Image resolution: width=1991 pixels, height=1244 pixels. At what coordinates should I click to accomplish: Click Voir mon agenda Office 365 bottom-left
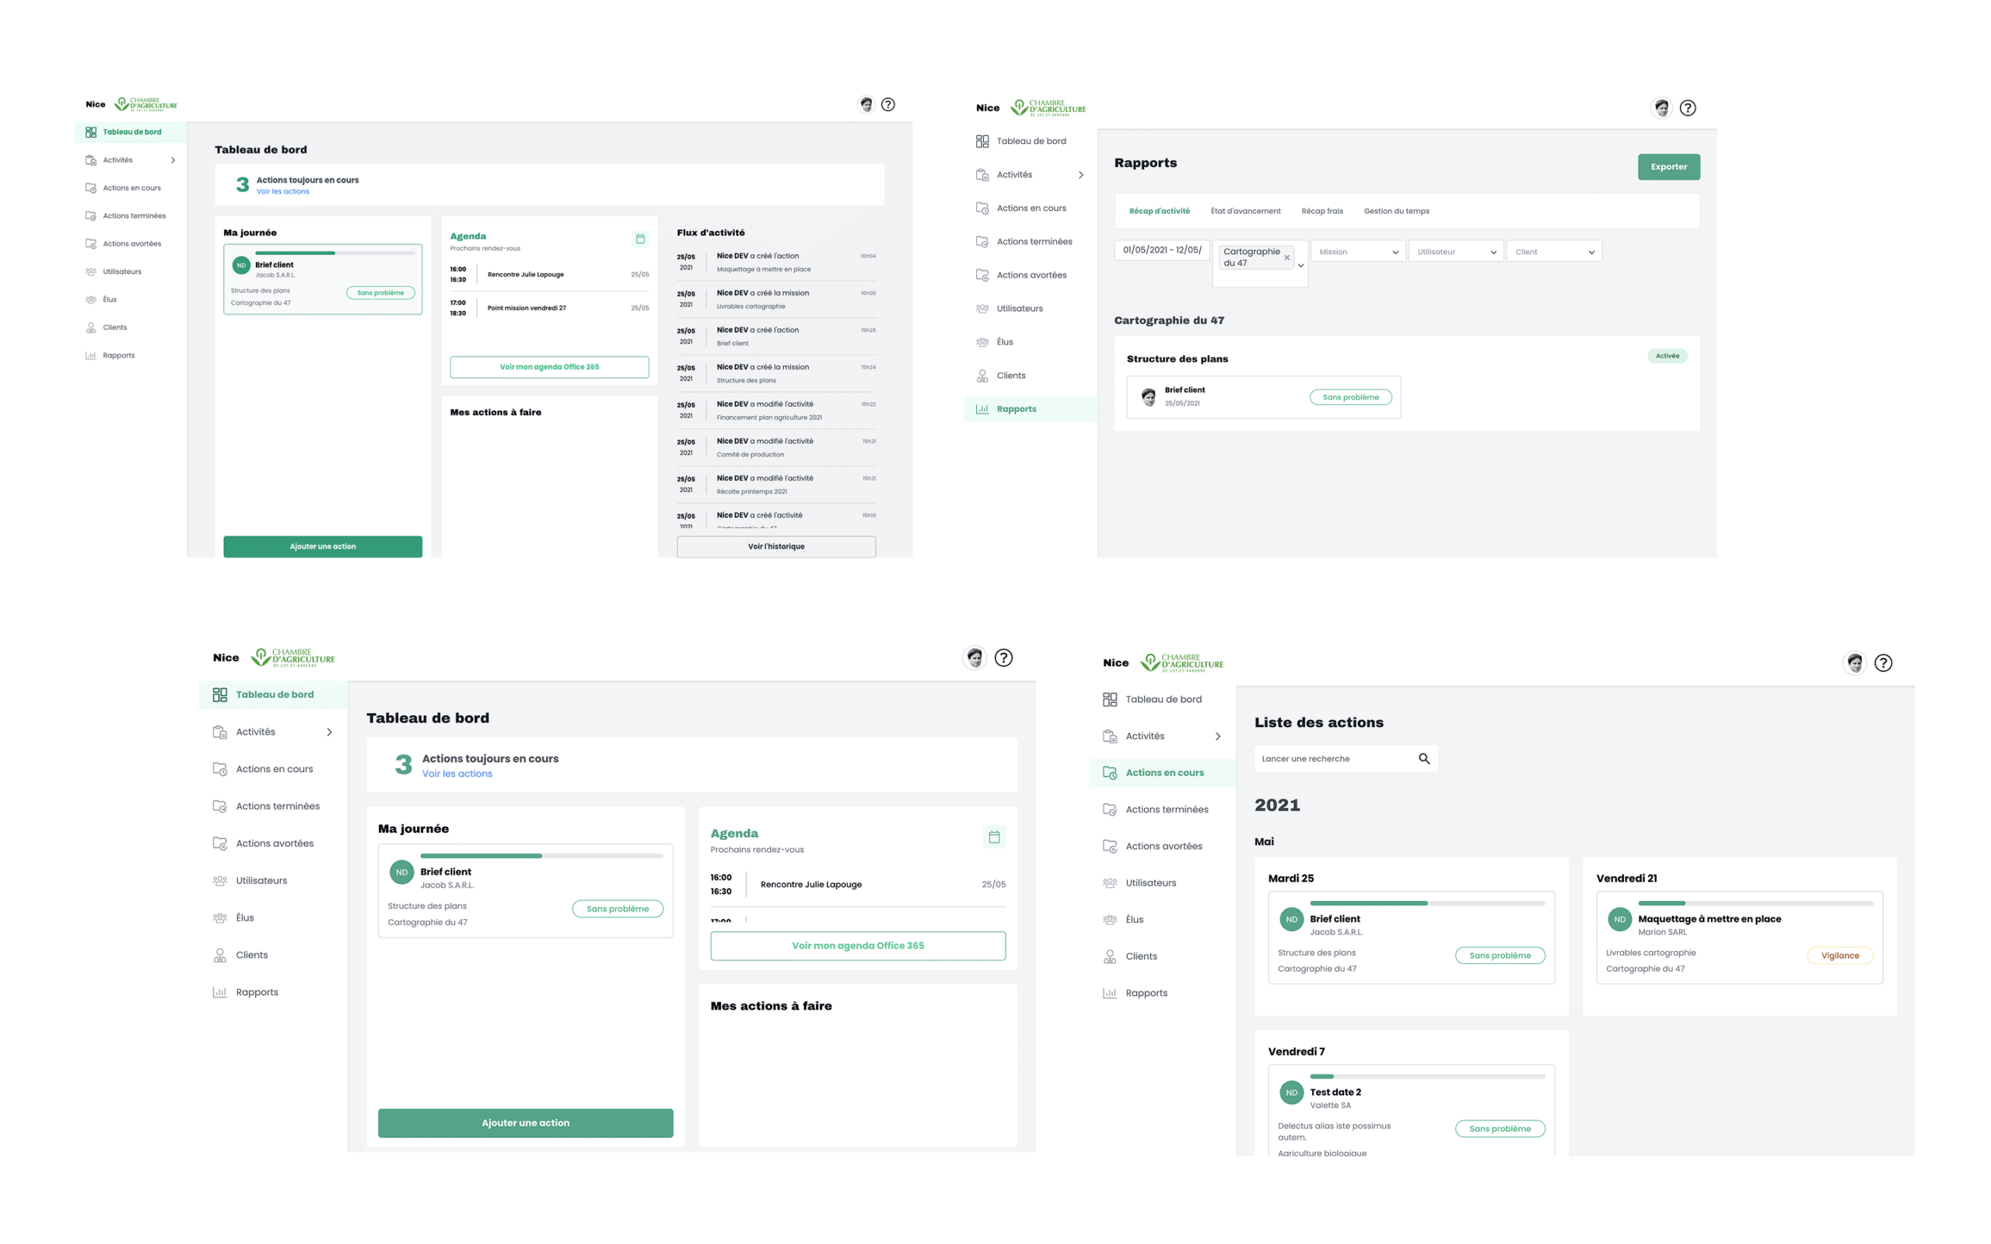[858, 945]
